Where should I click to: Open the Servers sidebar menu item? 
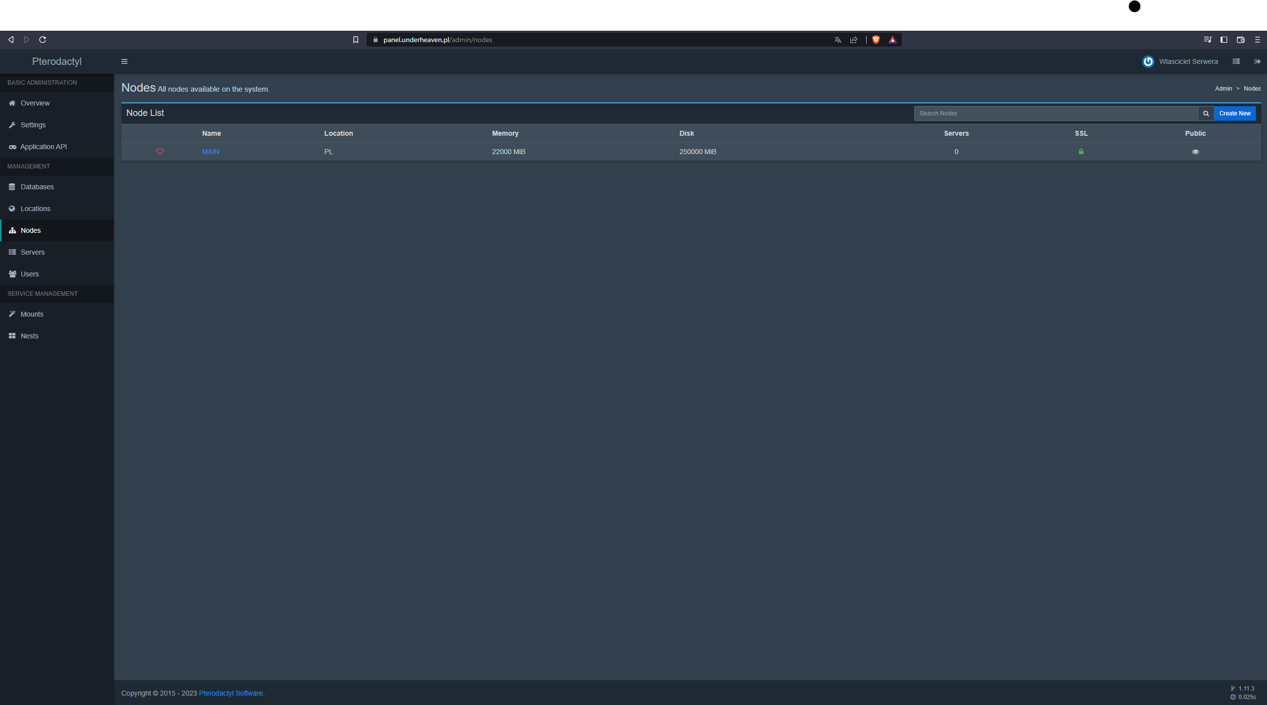point(33,252)
